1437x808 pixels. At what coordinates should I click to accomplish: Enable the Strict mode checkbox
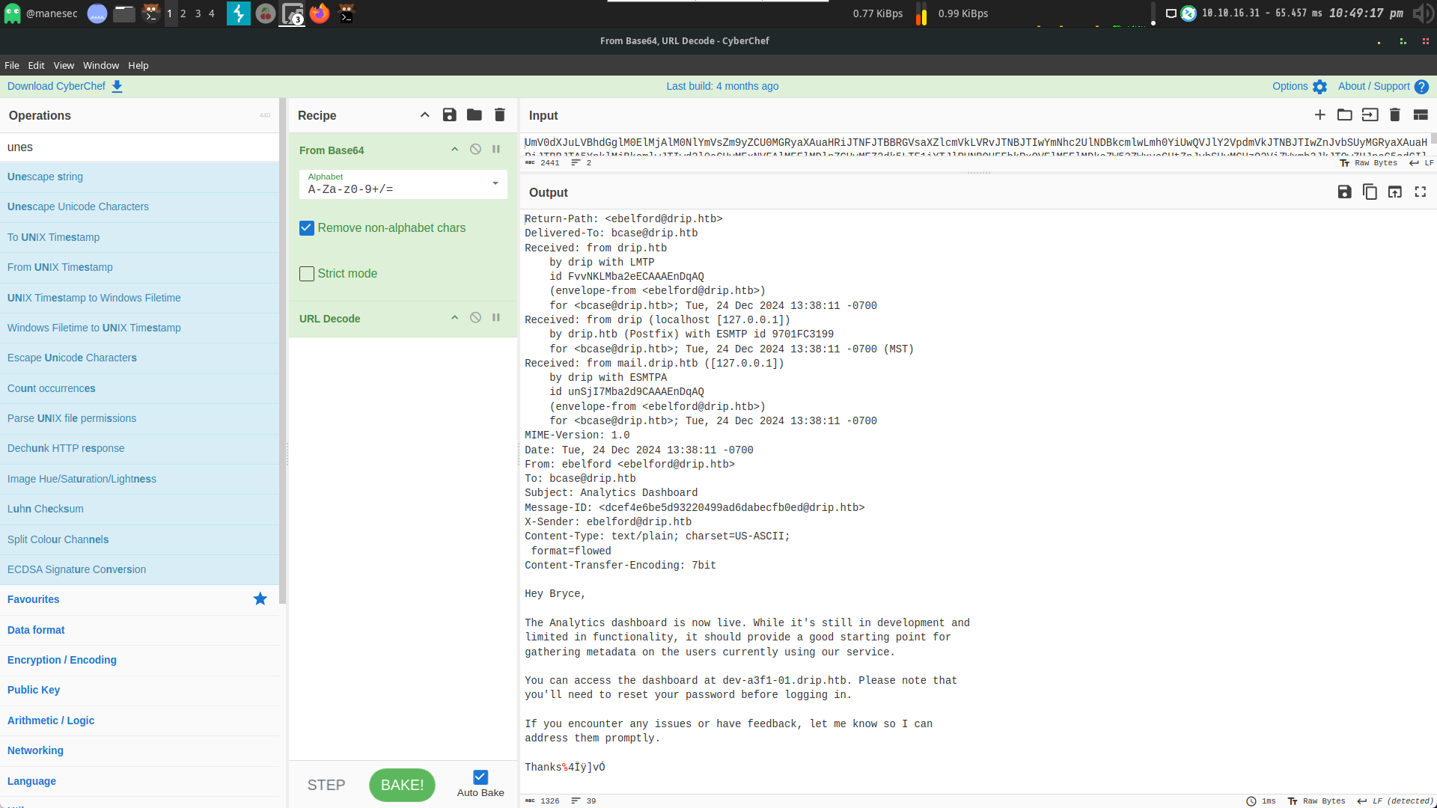(307, 274)
